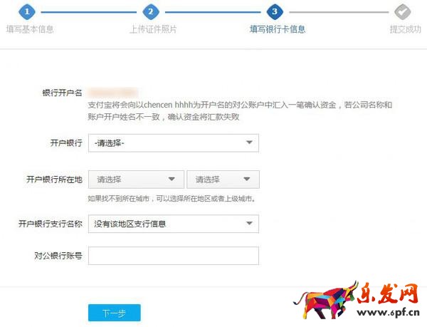Focus the 对公银行账号 input field
The height and width of the screenshot is (327, 427).
click(174, 256)
